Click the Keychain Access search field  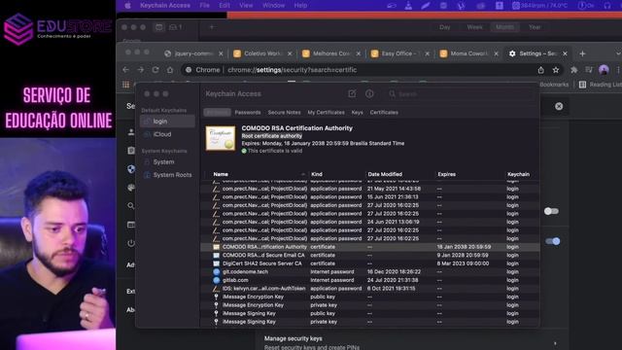pyautogui.click(x=460, y=94)
